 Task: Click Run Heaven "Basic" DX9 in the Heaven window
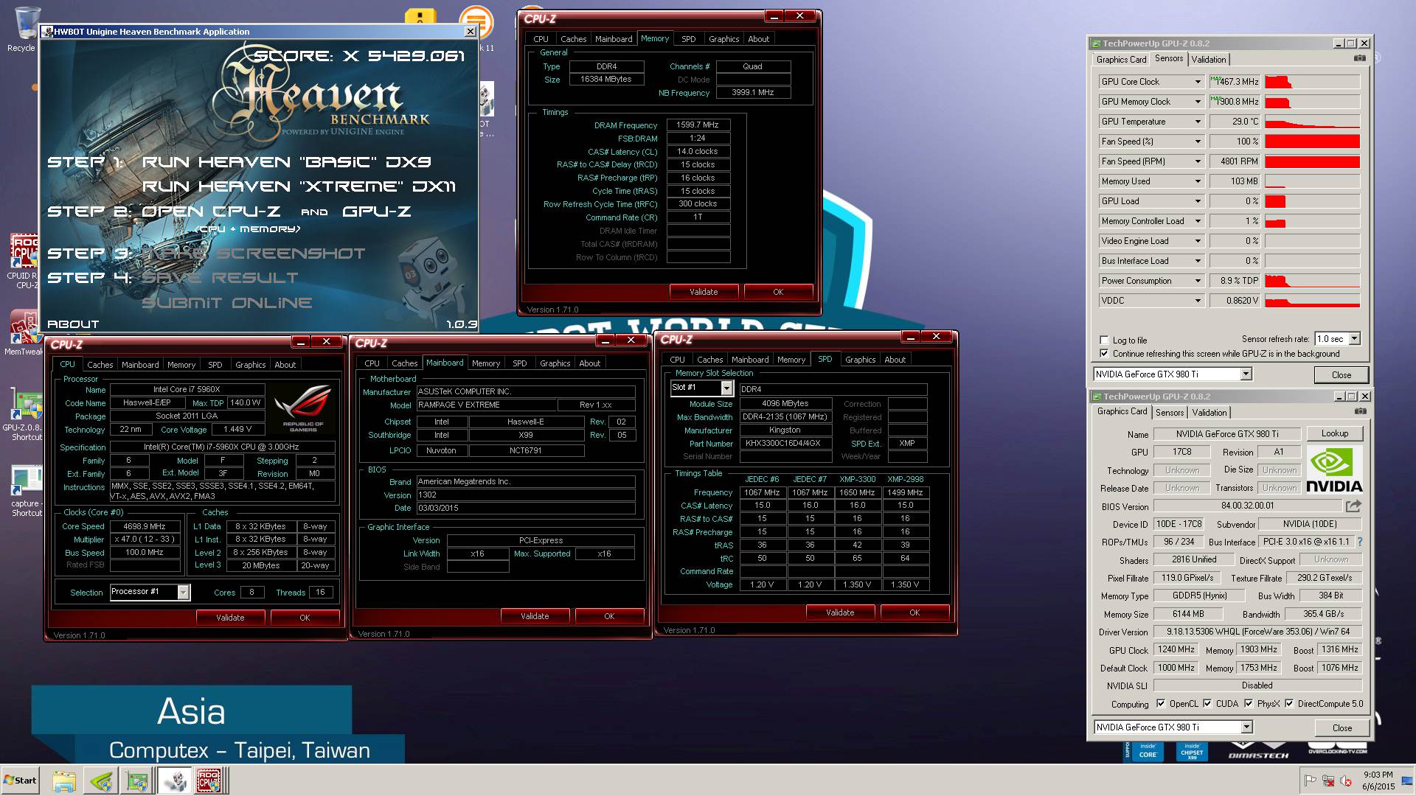pos(286,162)
